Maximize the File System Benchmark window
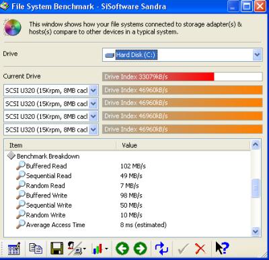This screenshot has width=269, height=260. pos(247,6)
